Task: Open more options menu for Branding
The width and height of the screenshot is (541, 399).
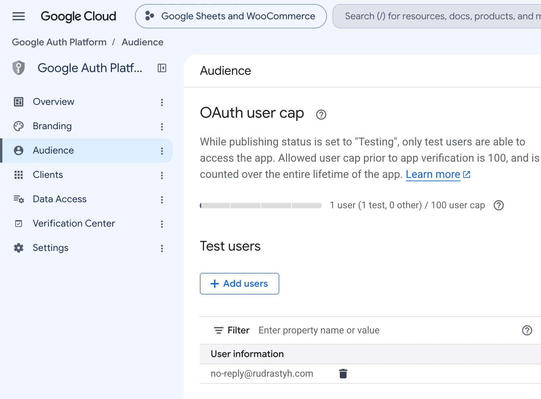Action: pos(162,127)
